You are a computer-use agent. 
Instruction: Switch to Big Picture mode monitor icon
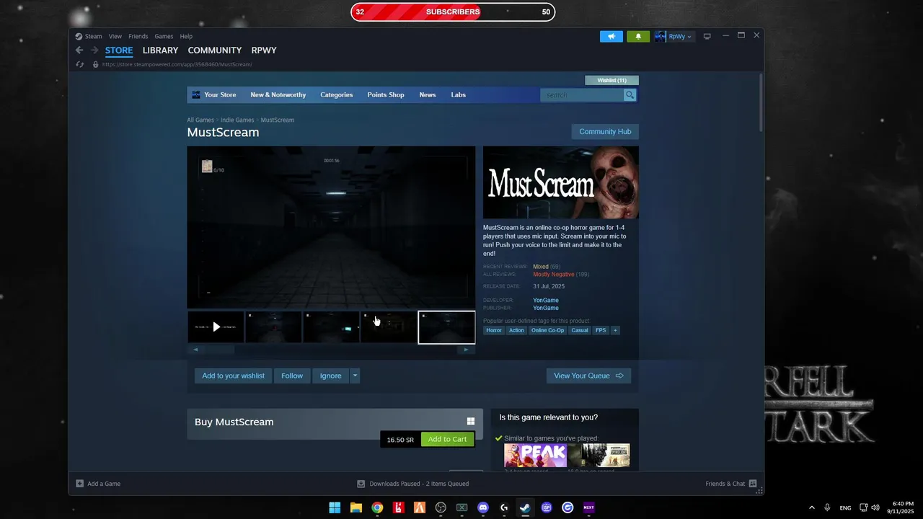(x=707, y=36)
